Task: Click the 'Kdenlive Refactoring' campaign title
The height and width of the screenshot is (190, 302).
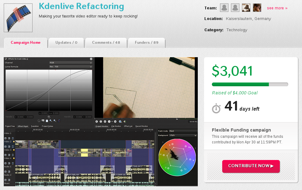Action: click(x=81, y=6)
